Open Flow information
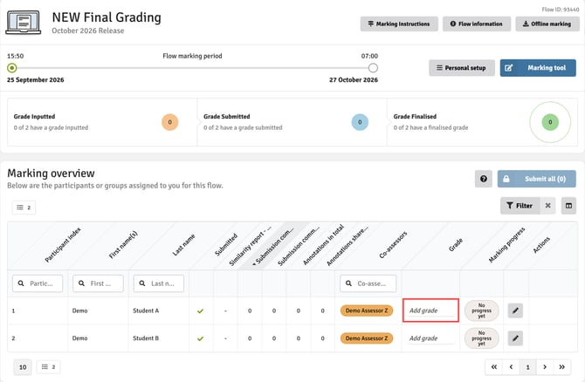Image resolution: width=585 pixels, height=382 pixels. point(477,24)
